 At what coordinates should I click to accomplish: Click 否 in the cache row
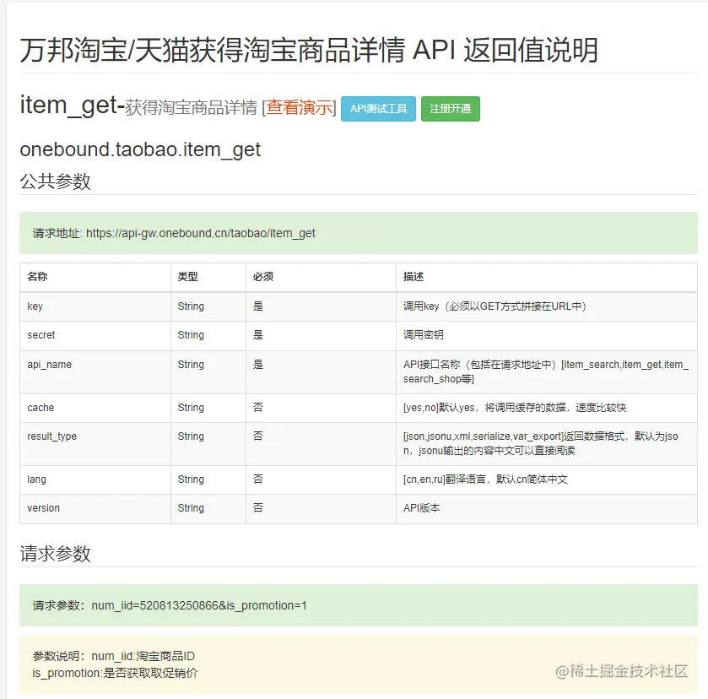[258, 408]
